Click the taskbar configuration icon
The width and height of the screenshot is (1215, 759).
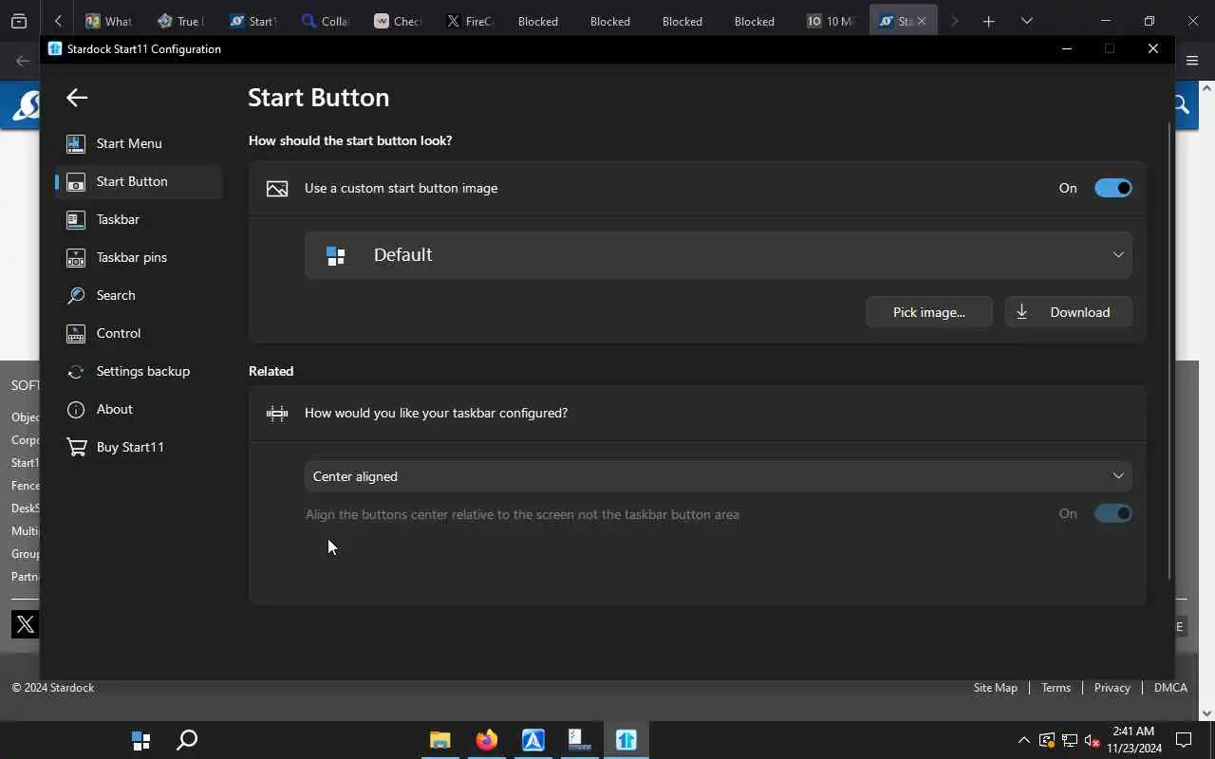277,413
